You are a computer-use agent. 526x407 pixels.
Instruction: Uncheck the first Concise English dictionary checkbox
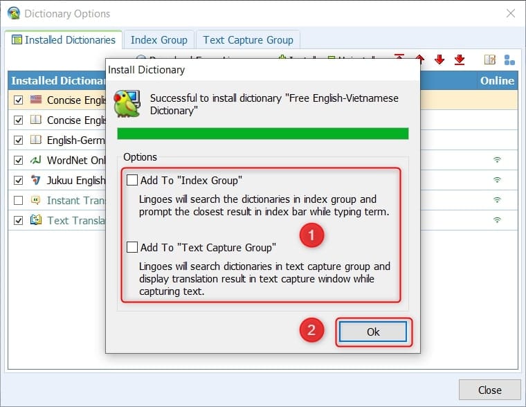pos(18,100)
